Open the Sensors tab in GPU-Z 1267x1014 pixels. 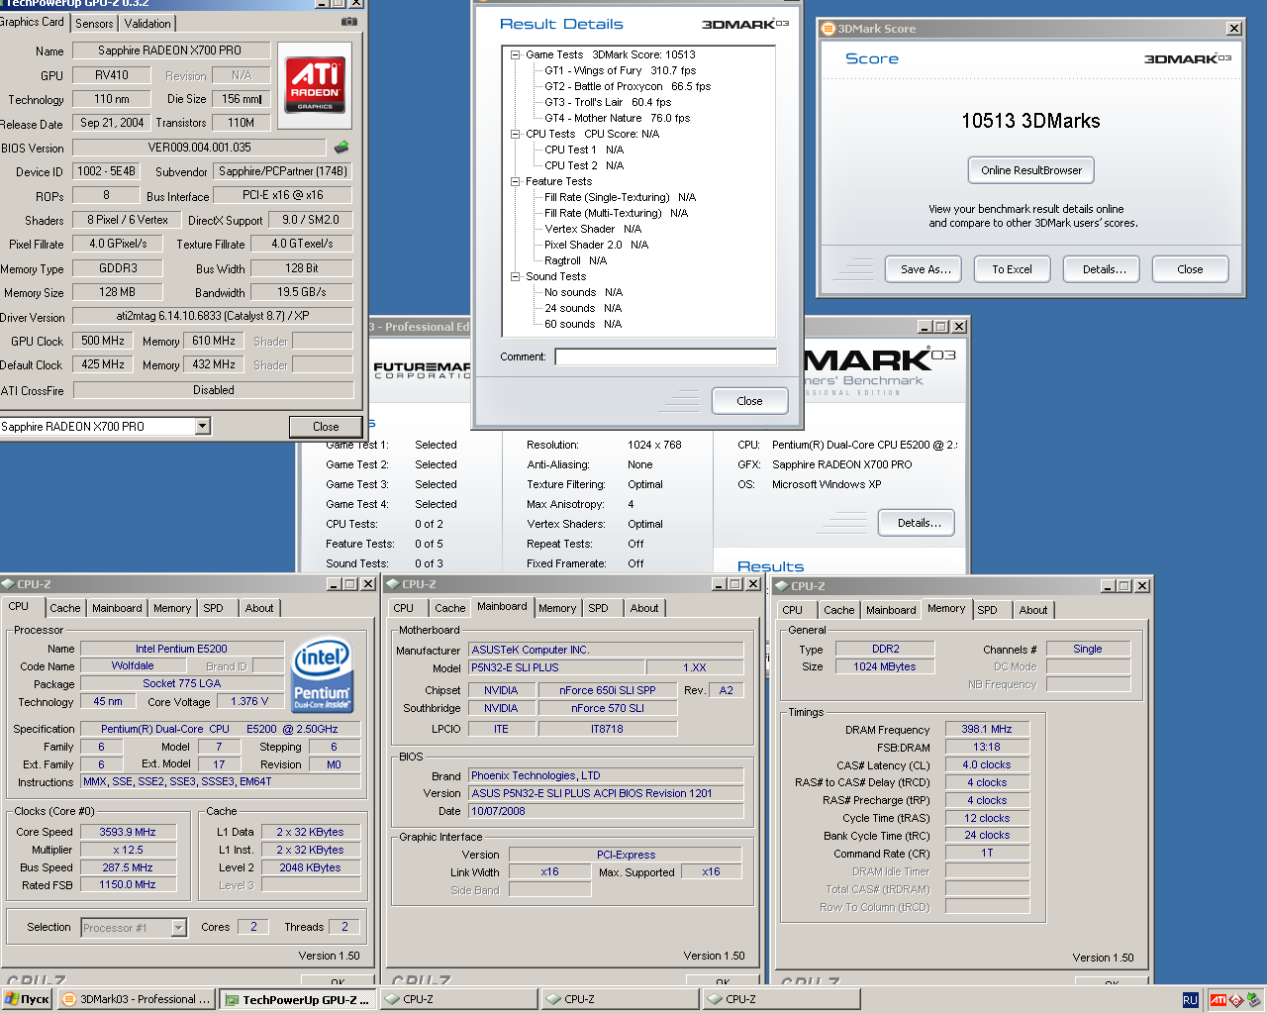coord(94,24)
